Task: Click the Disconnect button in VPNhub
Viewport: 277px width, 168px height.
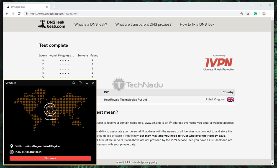Action: coord(50,158)
